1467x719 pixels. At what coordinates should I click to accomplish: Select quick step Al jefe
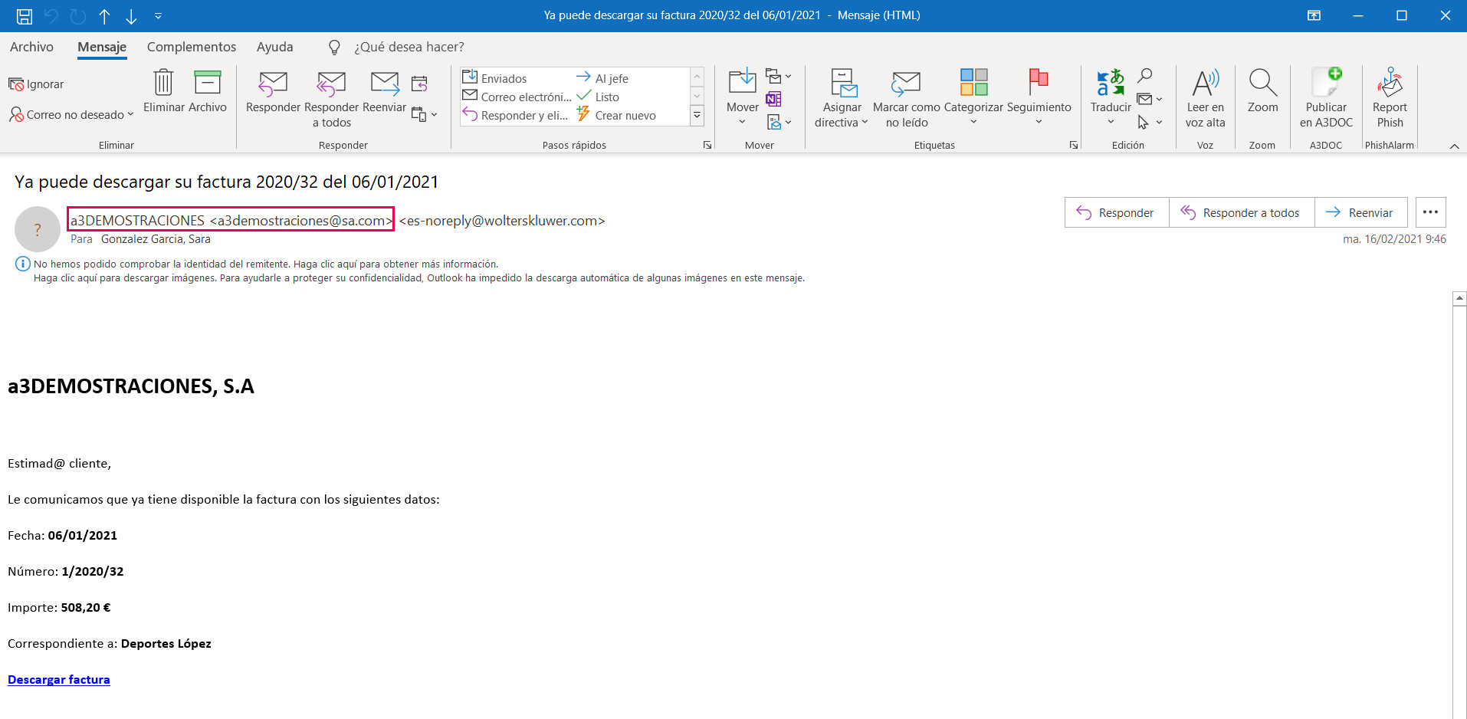[602, 78]
